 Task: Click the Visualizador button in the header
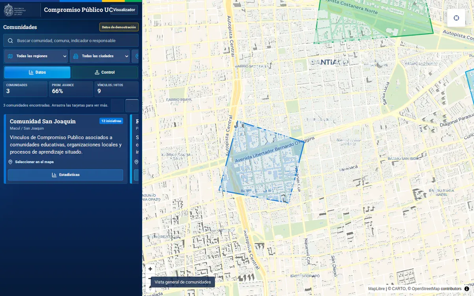coord(124,10)
